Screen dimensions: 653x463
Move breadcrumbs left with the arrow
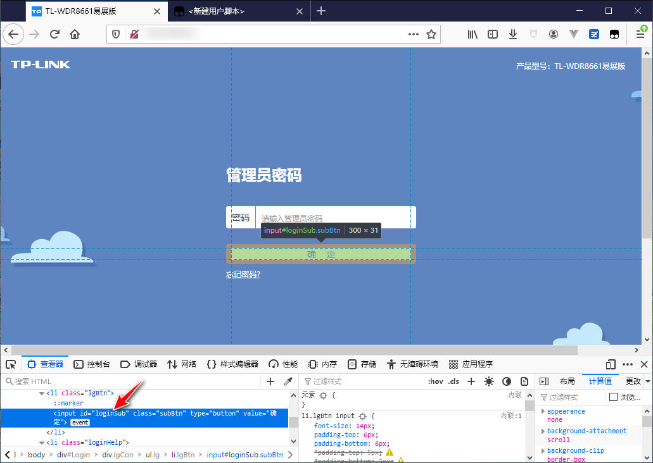(7, 455)
